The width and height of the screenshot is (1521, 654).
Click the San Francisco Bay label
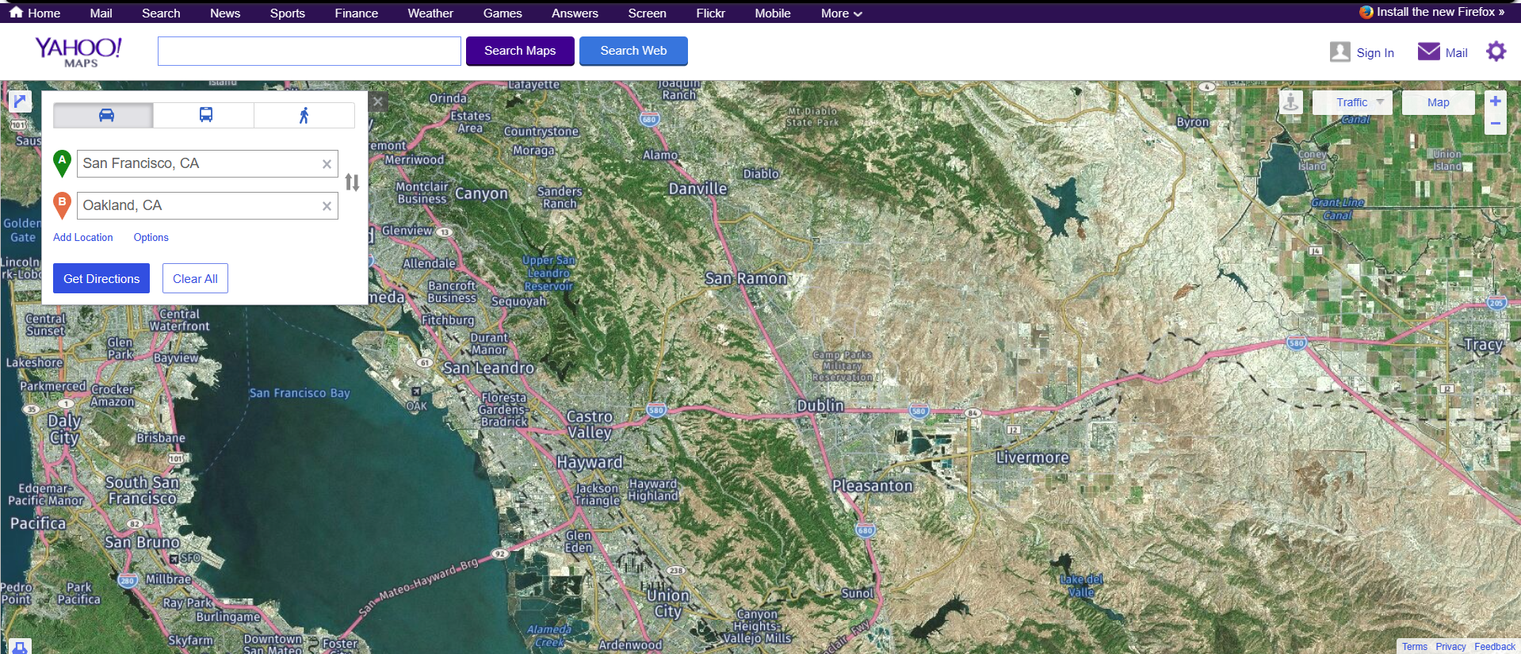point(300,392)
